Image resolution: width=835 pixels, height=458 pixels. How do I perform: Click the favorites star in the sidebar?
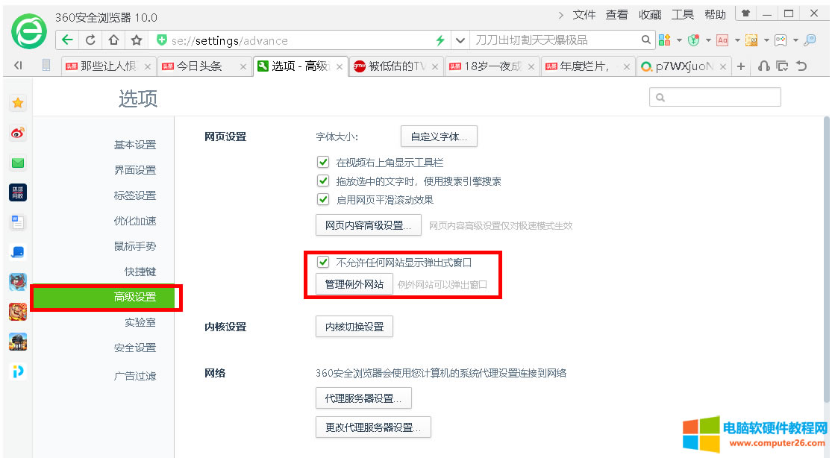[x=17, y=103]
